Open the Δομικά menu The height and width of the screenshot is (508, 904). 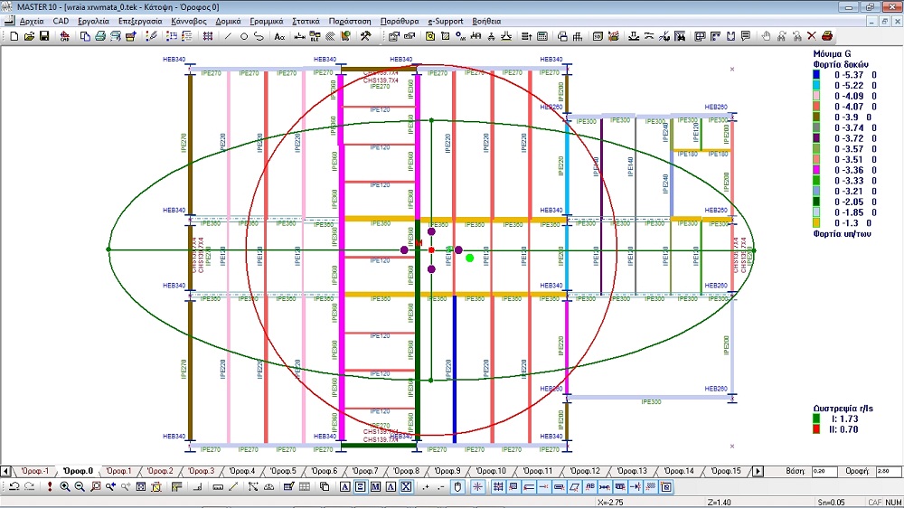229,22
